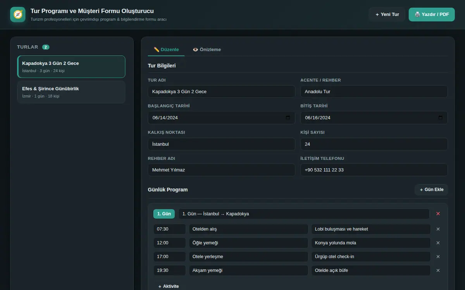This screenshot has width=465, height=290.
Task: Click the 07:30 time field
Action: point(170,229)
